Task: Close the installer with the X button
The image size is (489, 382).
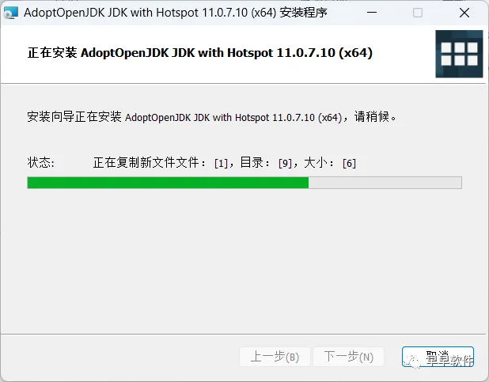Action: 464,13
